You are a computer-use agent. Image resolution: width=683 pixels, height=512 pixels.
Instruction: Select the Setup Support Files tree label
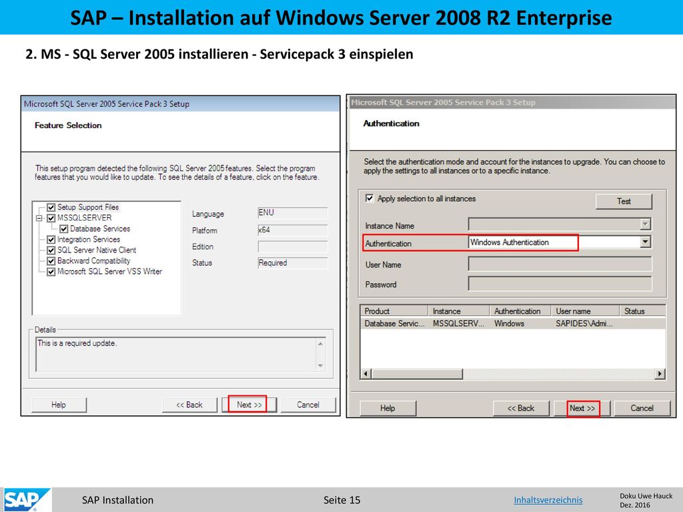coord(88,207)
